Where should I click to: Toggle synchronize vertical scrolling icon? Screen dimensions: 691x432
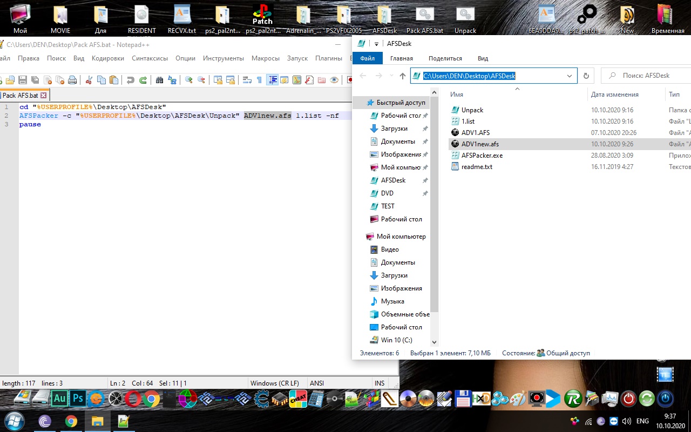[218, 80]
